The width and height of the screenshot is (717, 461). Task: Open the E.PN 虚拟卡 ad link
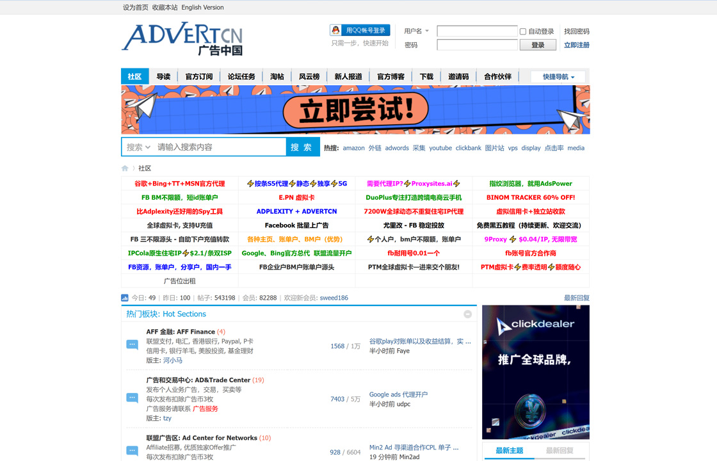297,198
